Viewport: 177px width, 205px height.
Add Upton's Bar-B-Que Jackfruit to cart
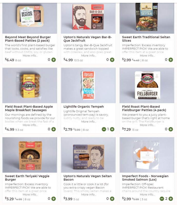[x=112, y=60]
